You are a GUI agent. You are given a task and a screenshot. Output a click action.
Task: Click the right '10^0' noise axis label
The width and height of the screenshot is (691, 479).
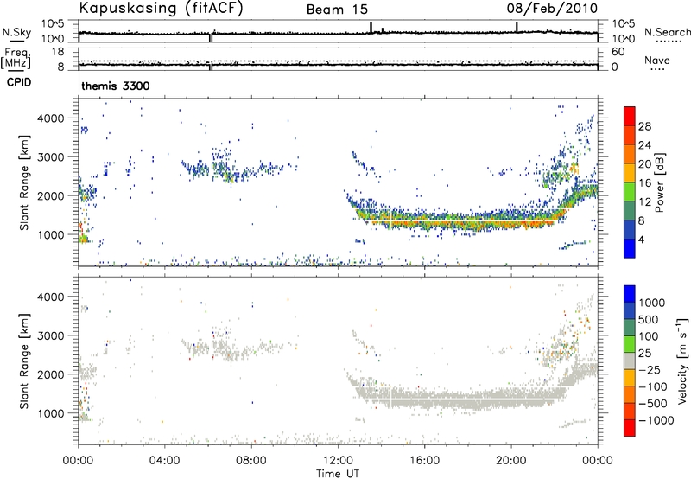point(623,38)
